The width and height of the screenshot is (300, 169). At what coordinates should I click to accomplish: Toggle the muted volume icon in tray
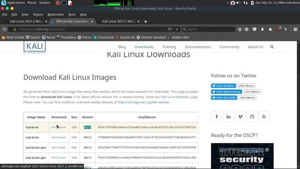(x=239, y=3)
